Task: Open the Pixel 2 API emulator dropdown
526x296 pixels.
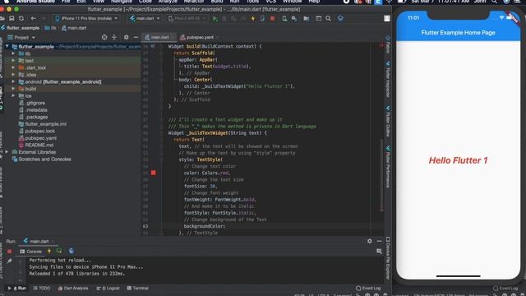Action: (187, 18)
